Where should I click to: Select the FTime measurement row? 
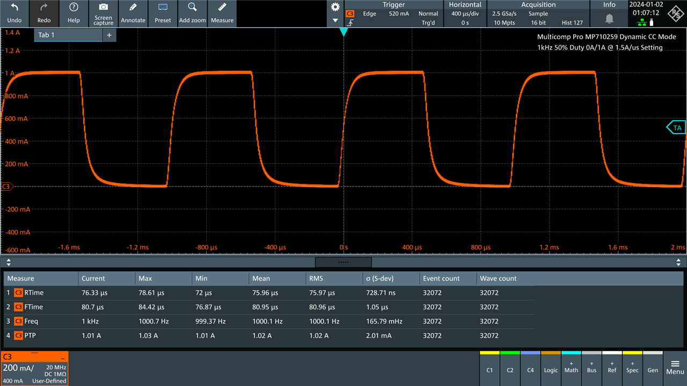point(269,307)
